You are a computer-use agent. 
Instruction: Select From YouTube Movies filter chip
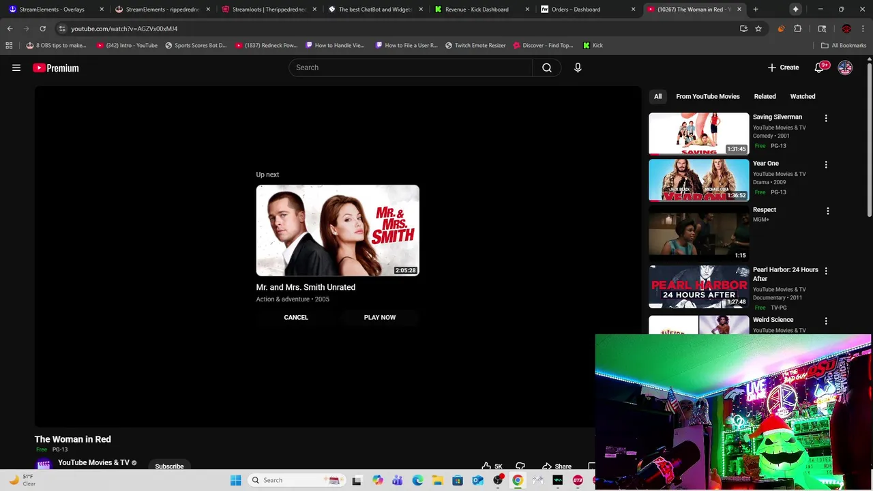708,96
